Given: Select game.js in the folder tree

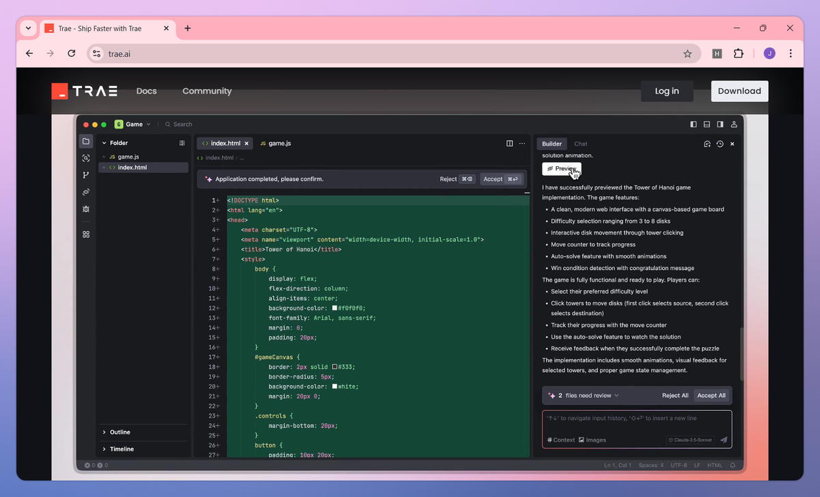Looking at the screenshot, I should pos(143,157).
